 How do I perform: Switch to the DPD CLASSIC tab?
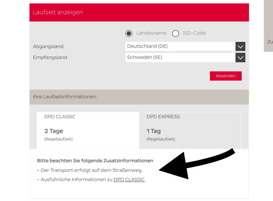[x=88, y=130]
